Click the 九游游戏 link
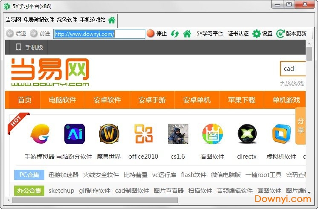Screen dimensions: 318x209 [292, 84]
